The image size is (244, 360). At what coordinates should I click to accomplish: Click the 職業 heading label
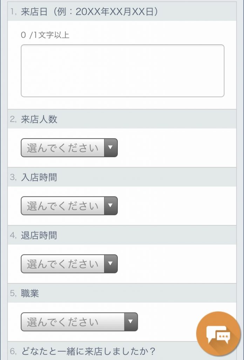30,293
